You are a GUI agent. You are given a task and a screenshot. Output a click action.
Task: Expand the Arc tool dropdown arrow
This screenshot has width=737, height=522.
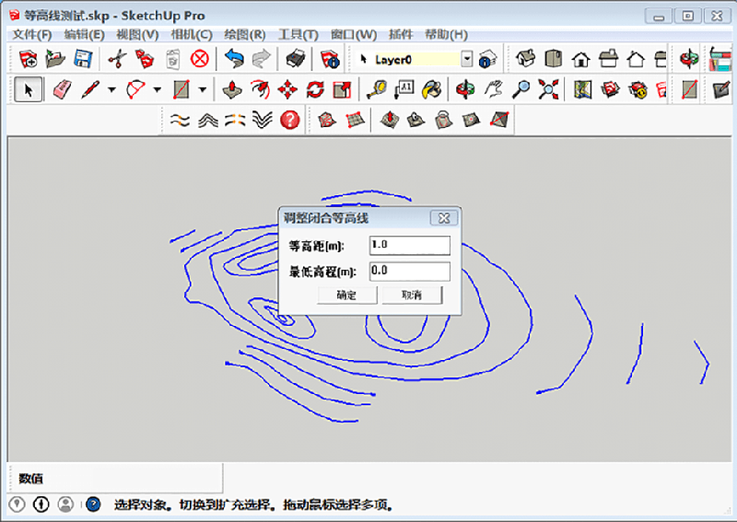click(157, 89)
